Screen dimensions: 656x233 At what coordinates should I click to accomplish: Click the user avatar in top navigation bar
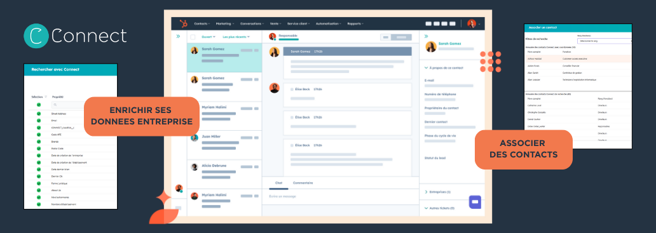point(472,23)
